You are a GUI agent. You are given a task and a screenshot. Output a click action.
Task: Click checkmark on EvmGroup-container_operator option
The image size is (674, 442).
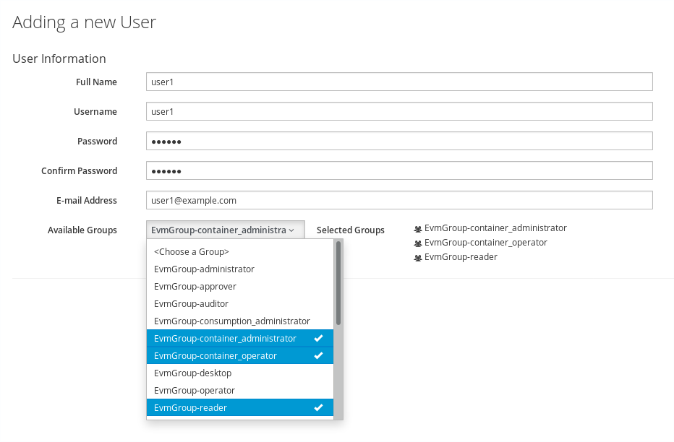318,356
